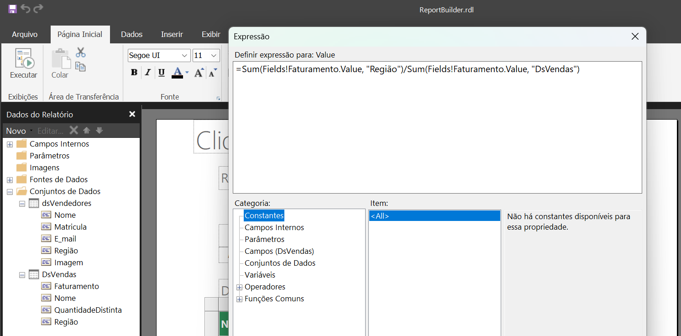Click the dsVendedores dataset table icon
The height and width of the screenshot is (336, 681).
click(34, 203)
